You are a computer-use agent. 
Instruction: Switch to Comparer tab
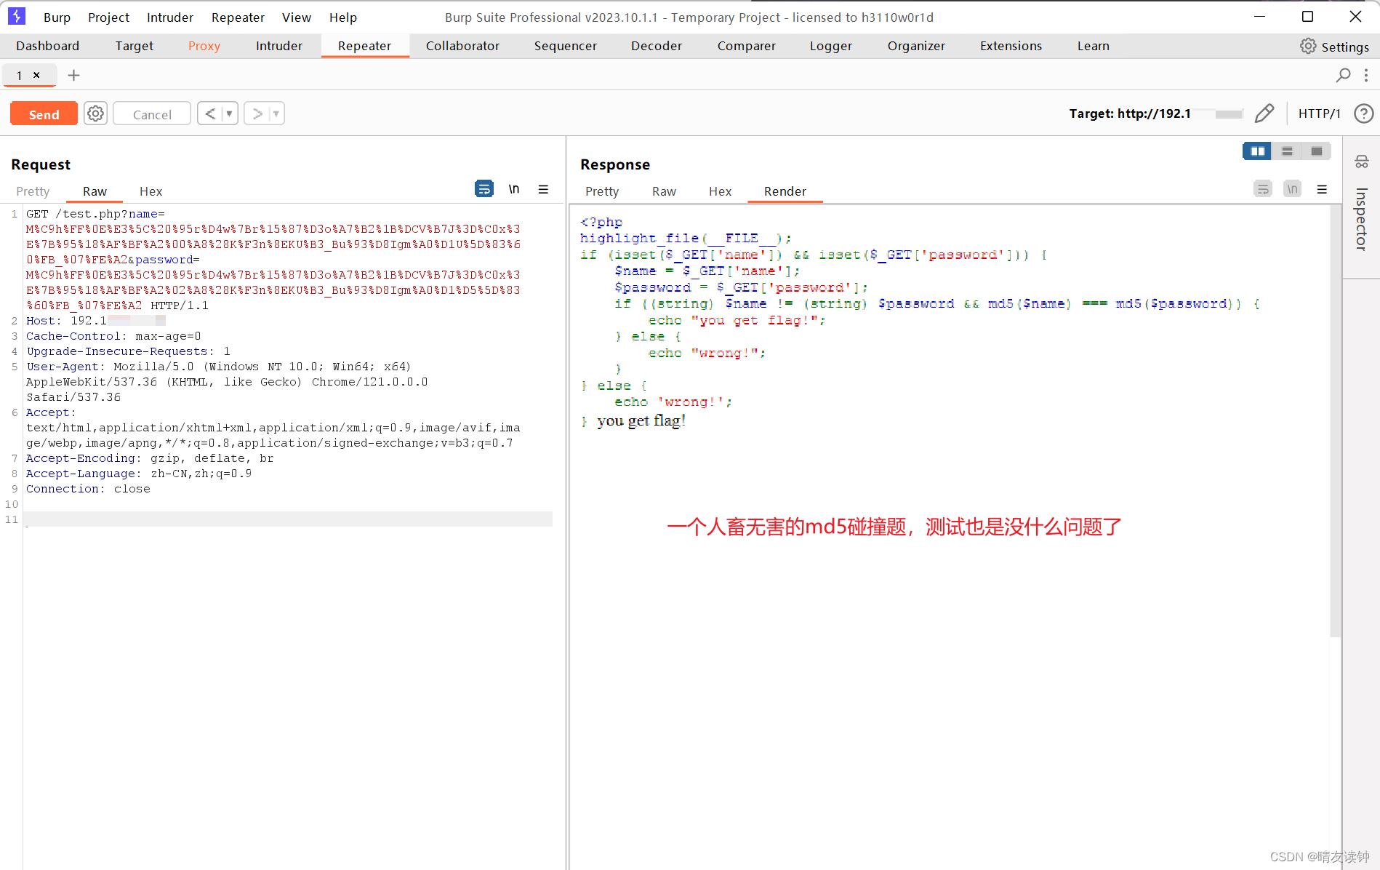click(747, 46)
